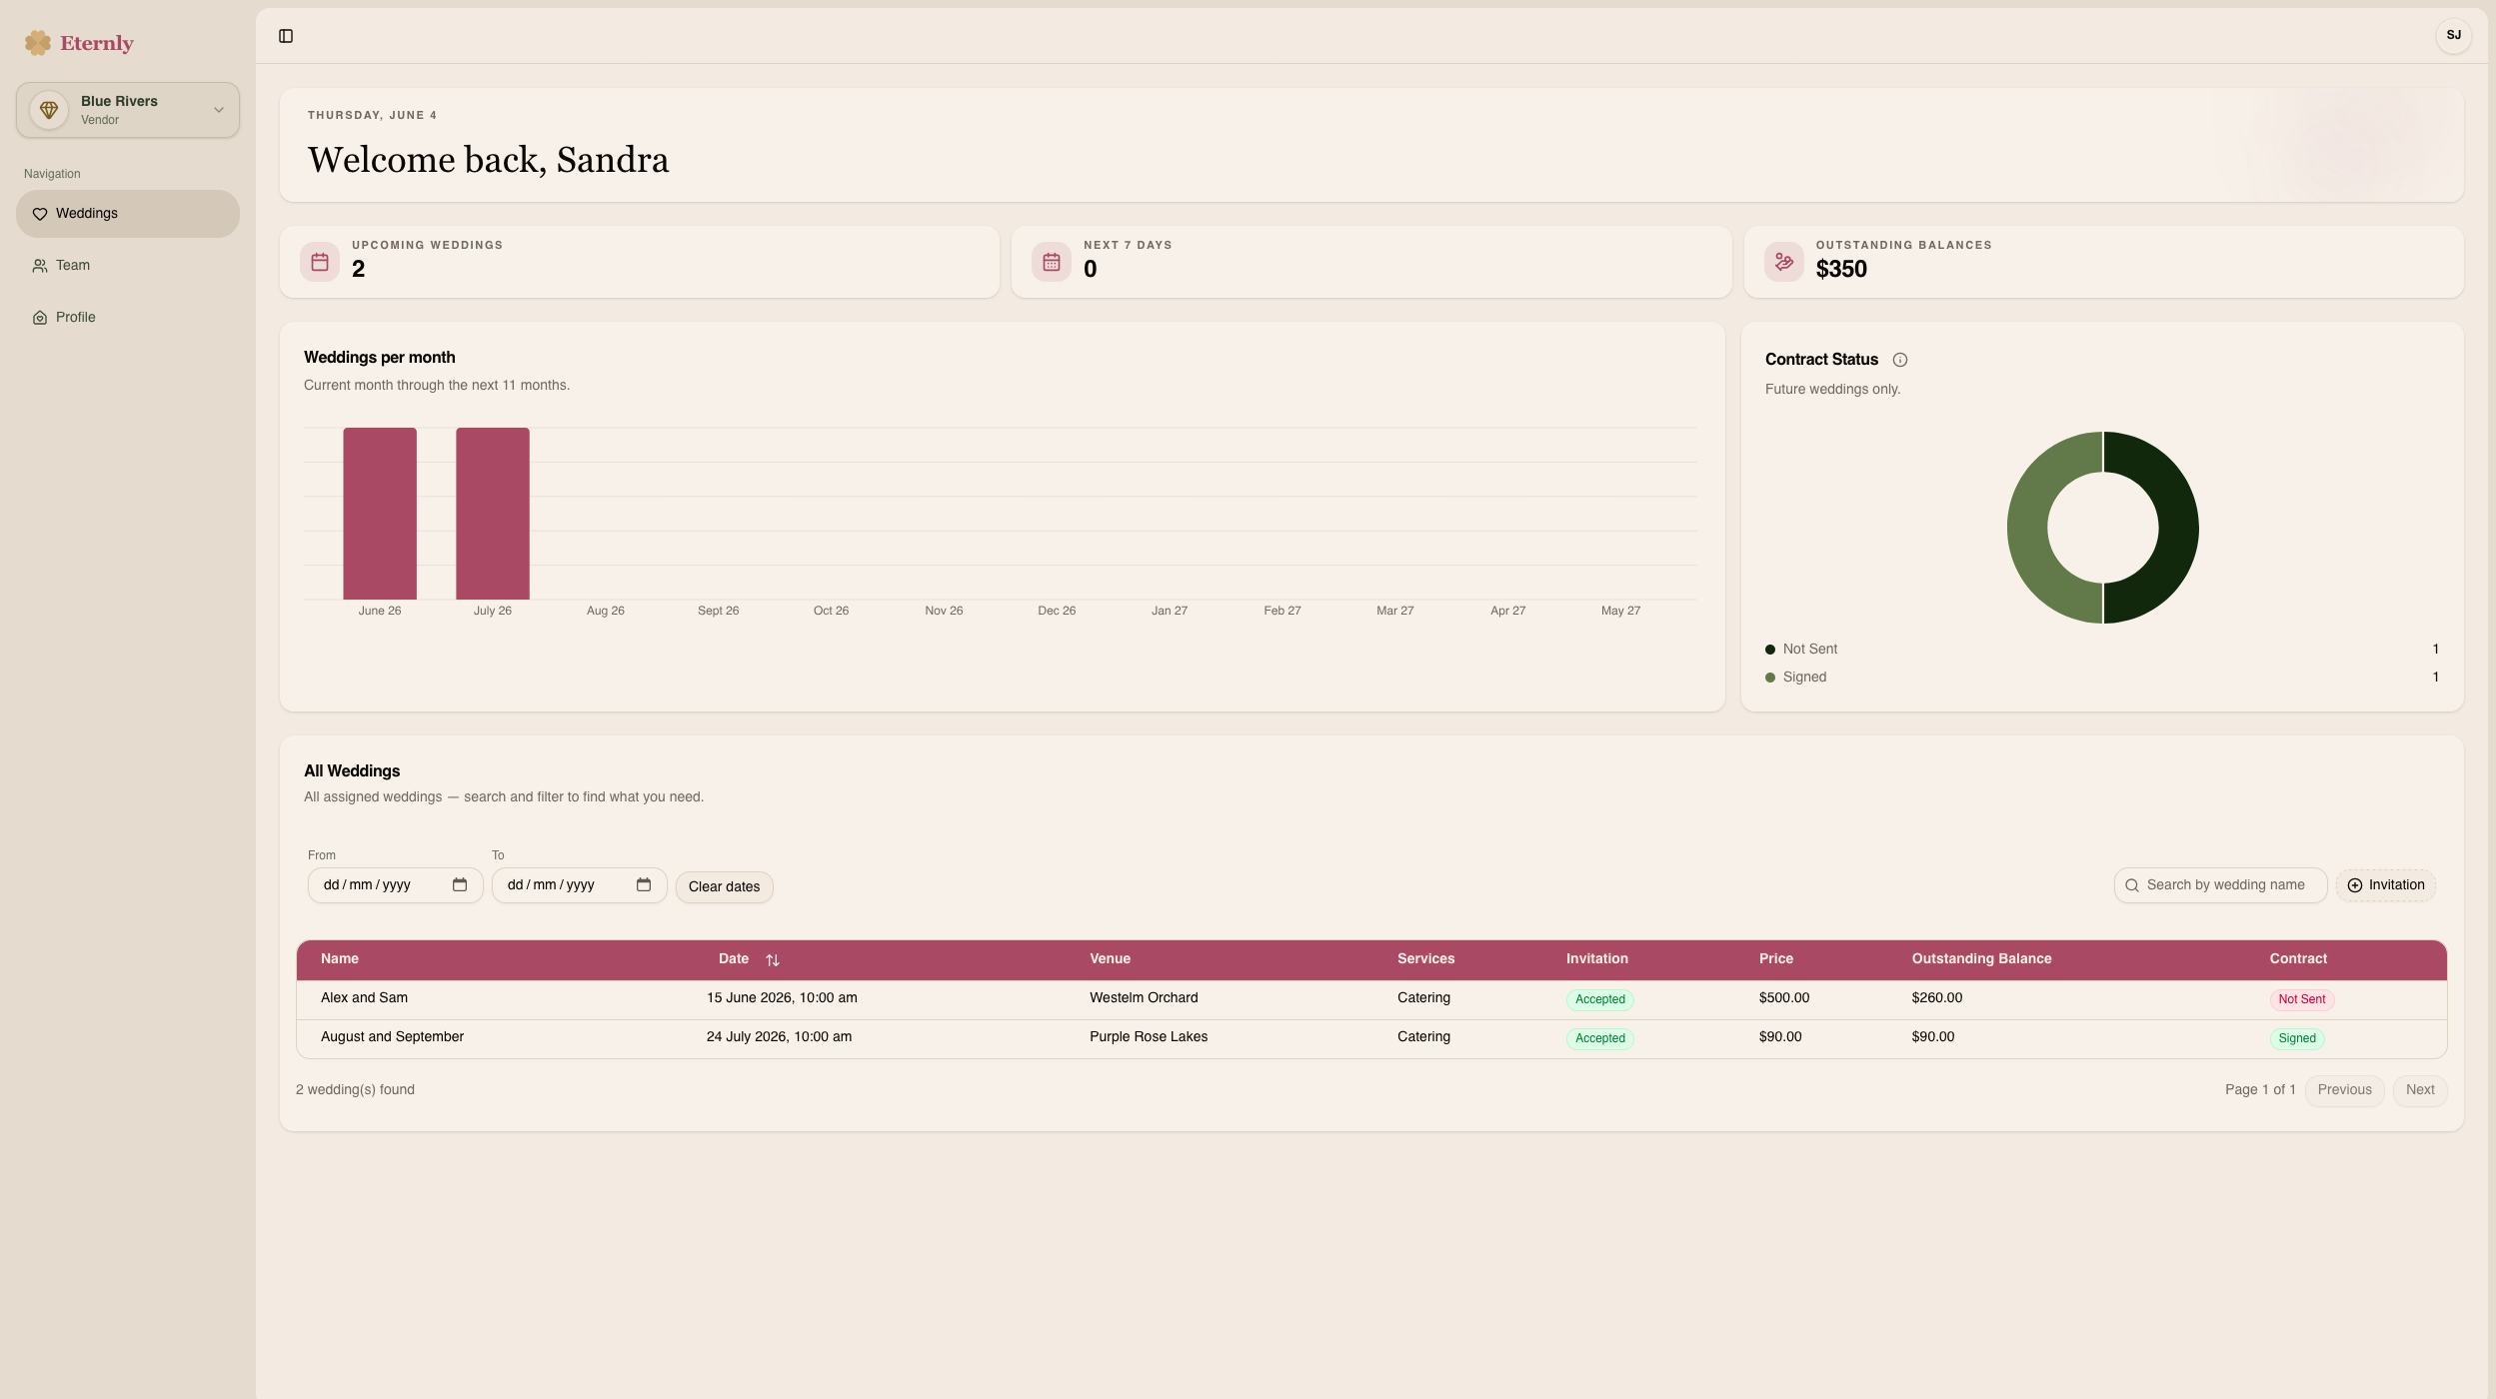Click the Outstanding Balance column header
This screenshot has width=2496, height=1399.
click(x=1981, y=959)
